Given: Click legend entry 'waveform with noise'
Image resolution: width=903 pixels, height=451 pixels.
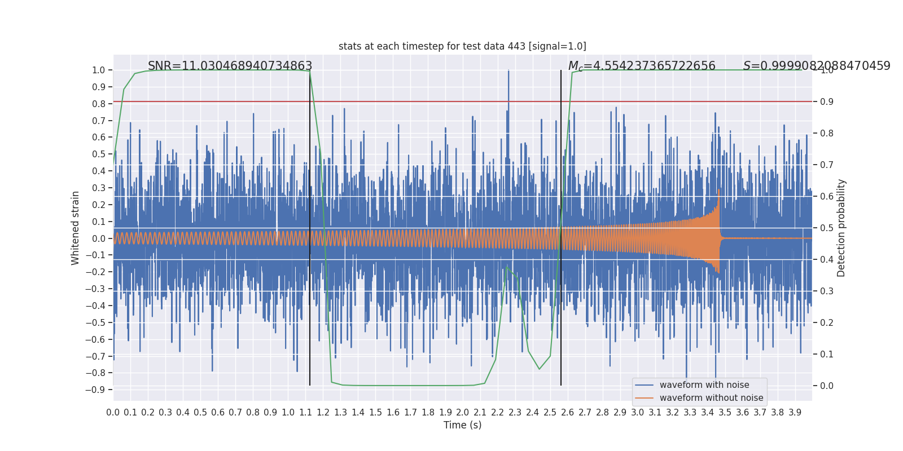Looking at the screenshot, I should click(x=704, y=385).
